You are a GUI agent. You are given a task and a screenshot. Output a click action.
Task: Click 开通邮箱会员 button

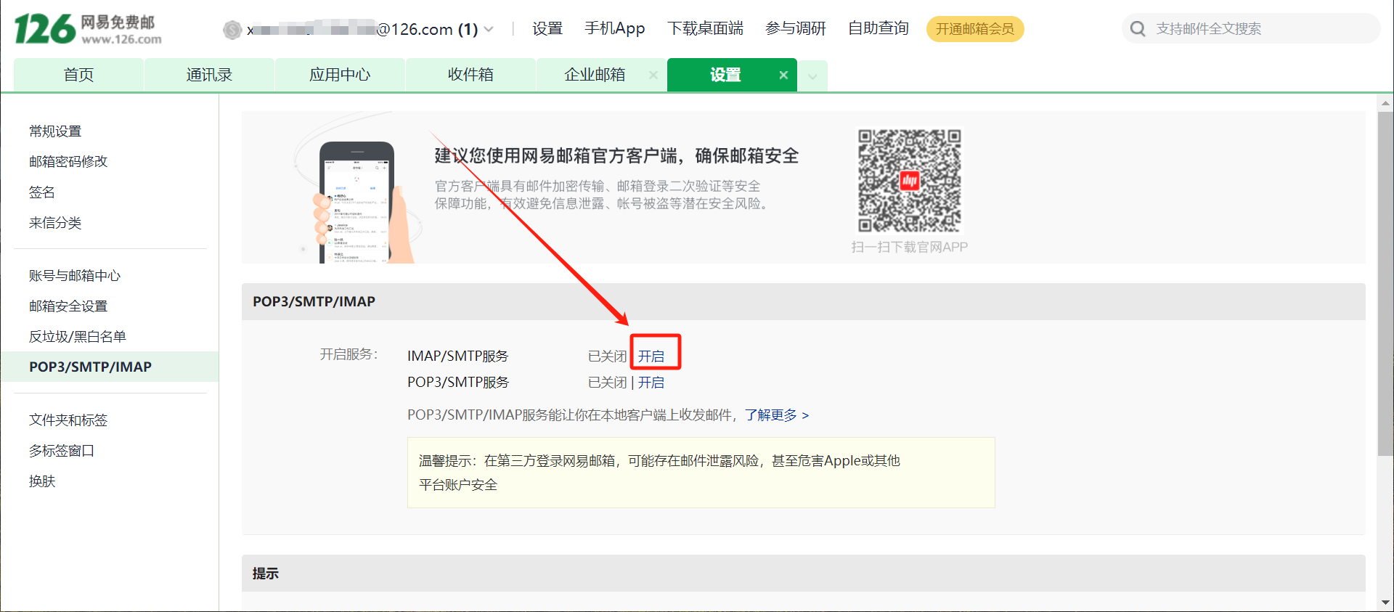tap(975, 29)
